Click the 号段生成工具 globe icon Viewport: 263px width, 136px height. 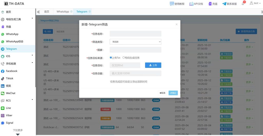pyautogui.click(x=3, y=19)
